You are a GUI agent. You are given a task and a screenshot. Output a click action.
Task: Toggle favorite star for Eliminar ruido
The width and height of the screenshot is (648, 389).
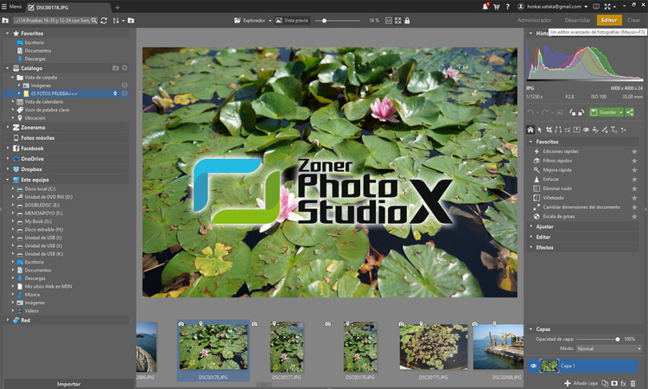[634, 188]
